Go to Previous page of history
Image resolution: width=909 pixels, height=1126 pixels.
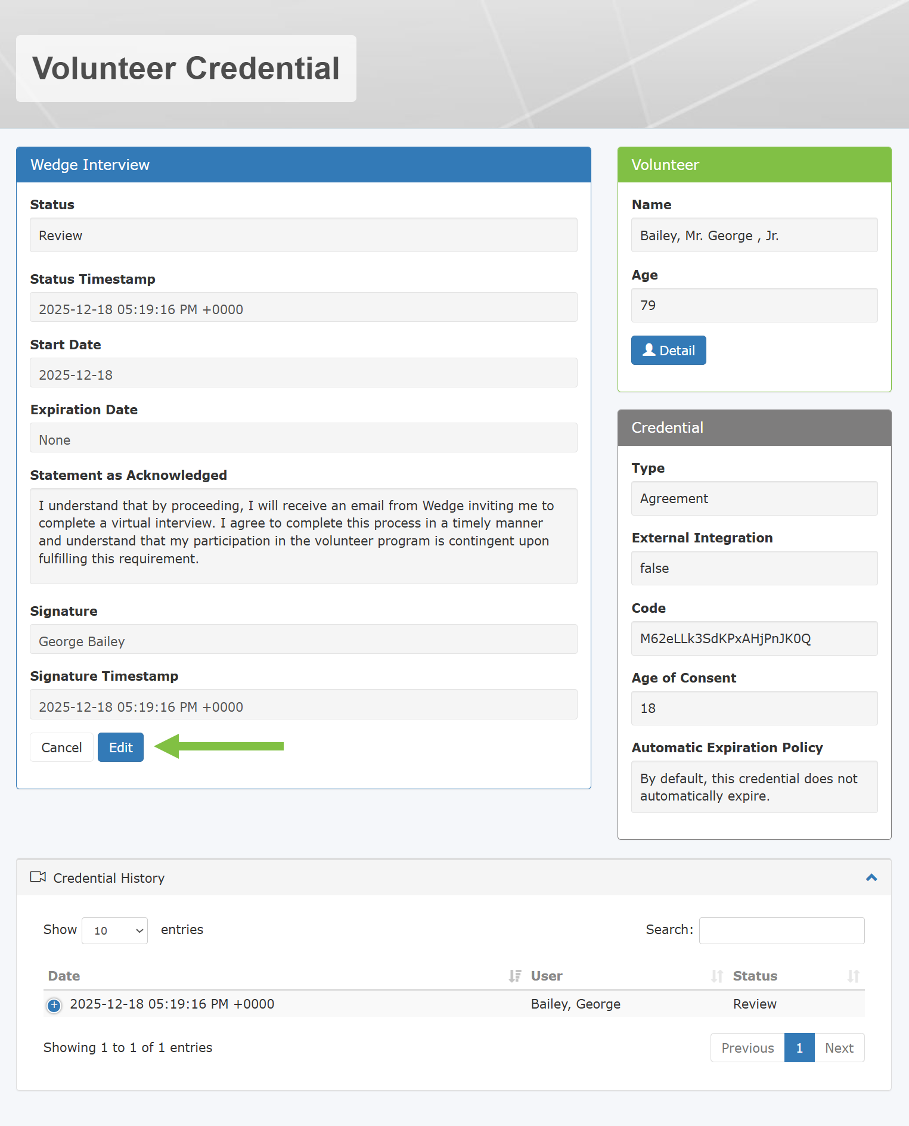tap(747, 1047)
